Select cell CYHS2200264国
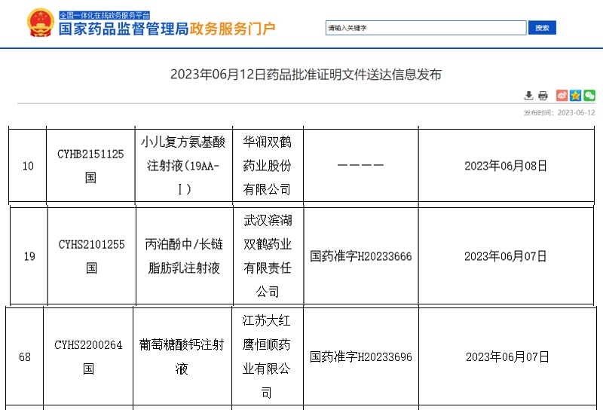603x416 pixels. 88,356
